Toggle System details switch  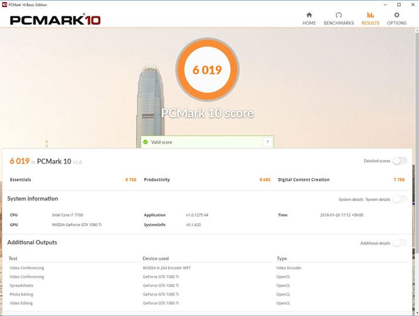coord(400,199)
